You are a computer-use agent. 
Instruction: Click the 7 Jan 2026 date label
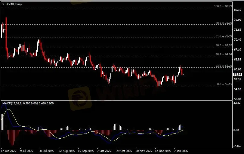(x=181, y=151)
